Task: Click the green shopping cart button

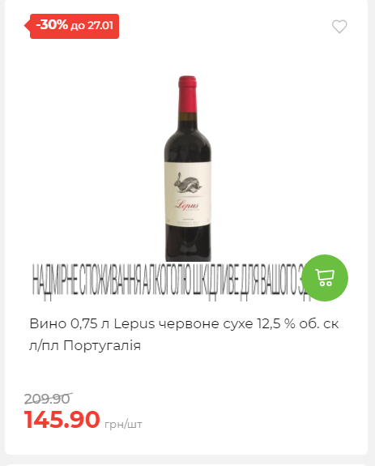Action: point(325,278)
